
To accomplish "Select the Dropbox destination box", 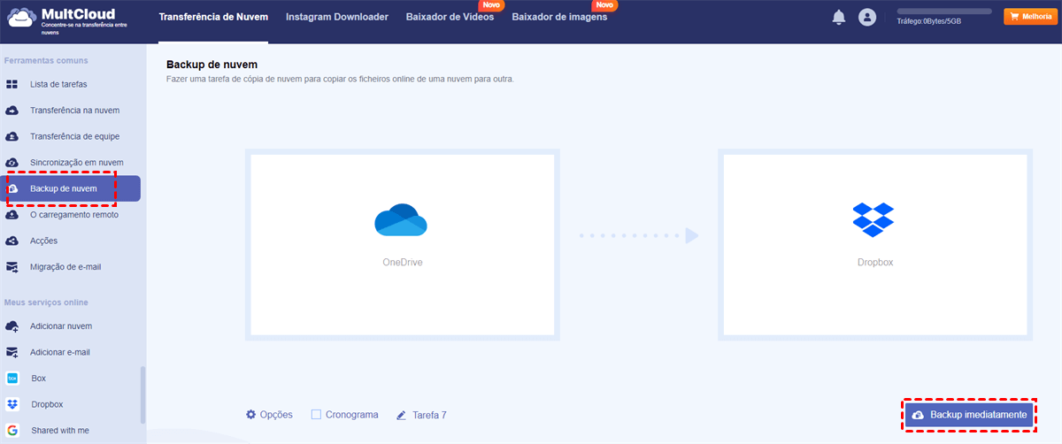I will pos(875,245).
